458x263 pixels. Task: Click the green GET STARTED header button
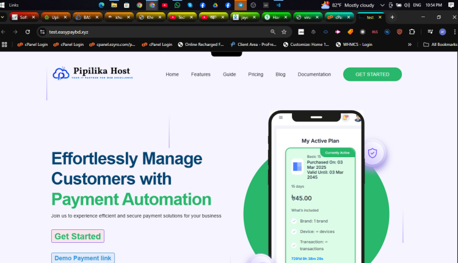click(373, 74)
